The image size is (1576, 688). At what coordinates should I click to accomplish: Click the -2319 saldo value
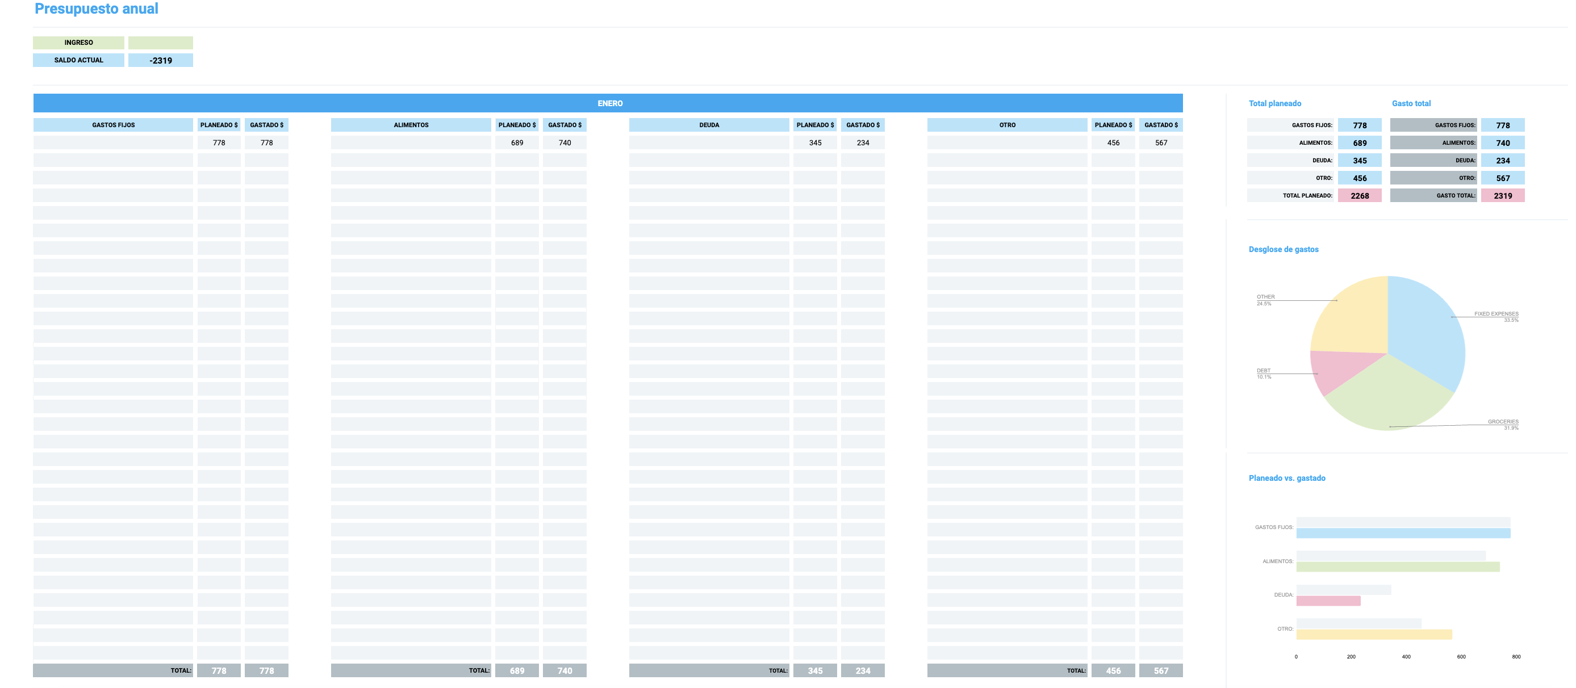click(160, 60)
